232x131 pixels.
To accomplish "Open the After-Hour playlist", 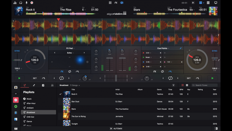I will coord(31,103).
